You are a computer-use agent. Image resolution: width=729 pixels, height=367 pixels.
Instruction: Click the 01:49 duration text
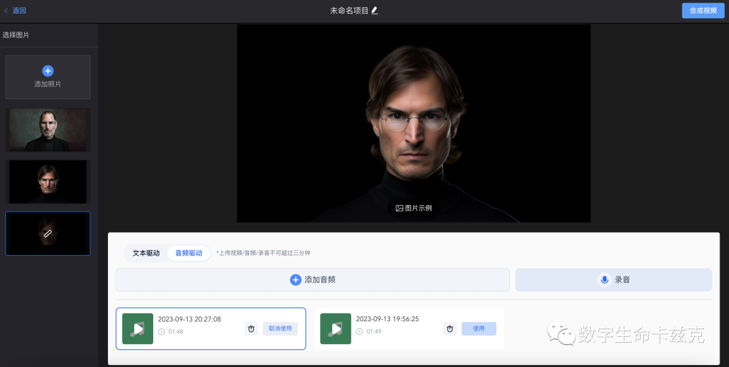(374, 332)
